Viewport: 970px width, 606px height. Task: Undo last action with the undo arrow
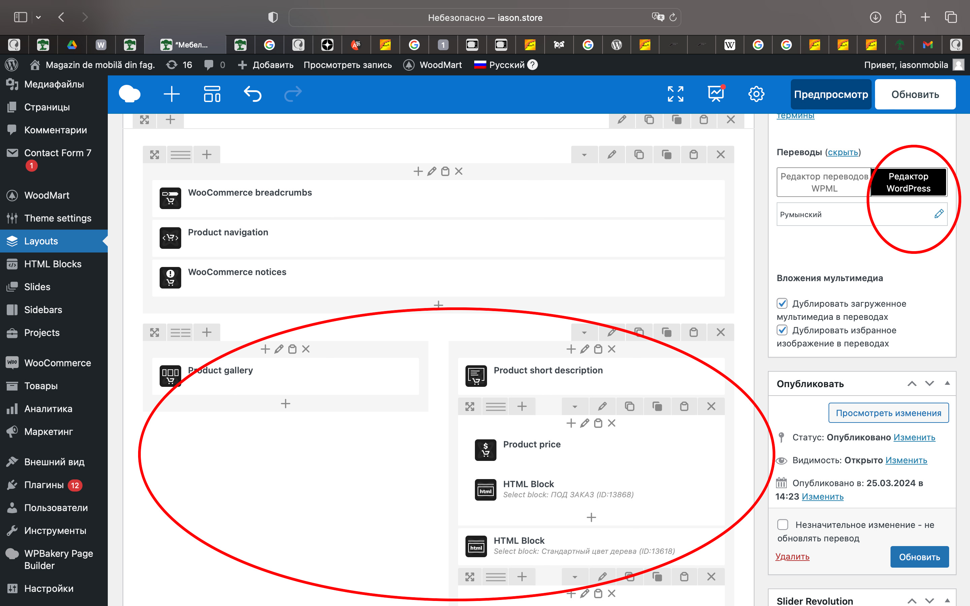pos(253,94)
